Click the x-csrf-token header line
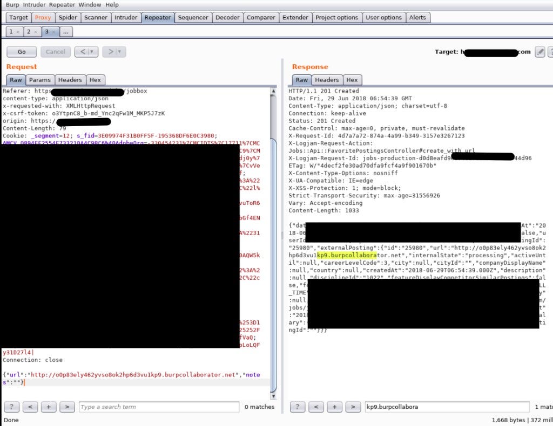 pyautogui.click(x=84, y=113)
